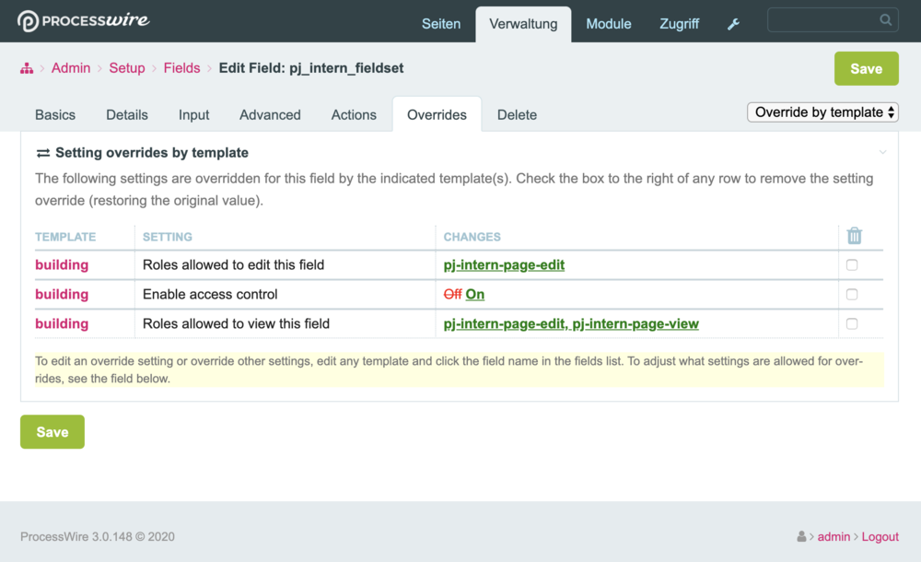
Task: Click the admin user link in footer
Action: coord(834,537)
